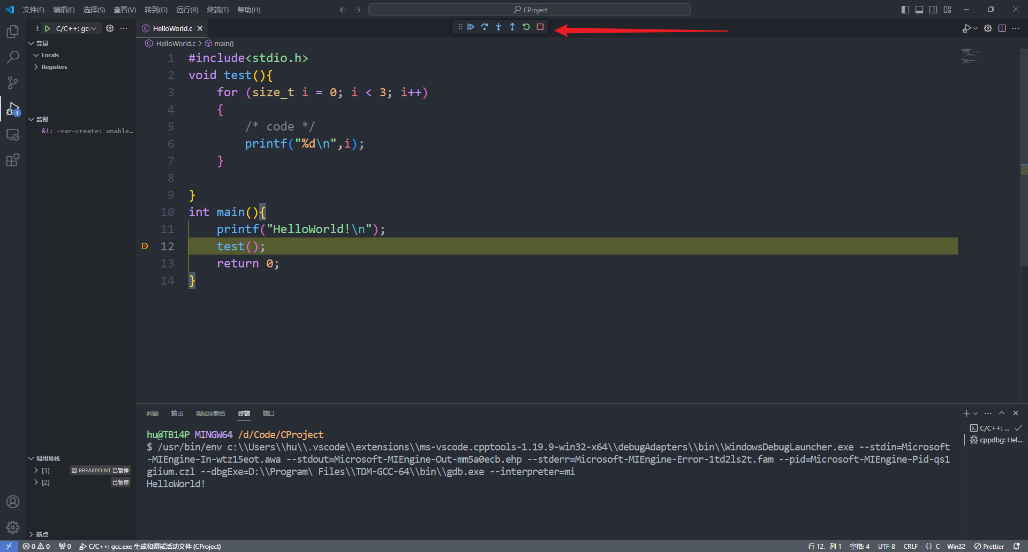Open the new terminal launch profile dropdown
The image size is (1028, 552).
click(976, 413)
